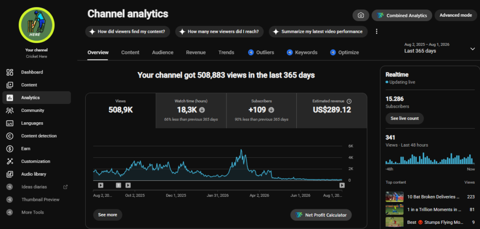Open the Dashboard sidebar icon
Viewport: 480px width, 229px height.
[10, 72]
